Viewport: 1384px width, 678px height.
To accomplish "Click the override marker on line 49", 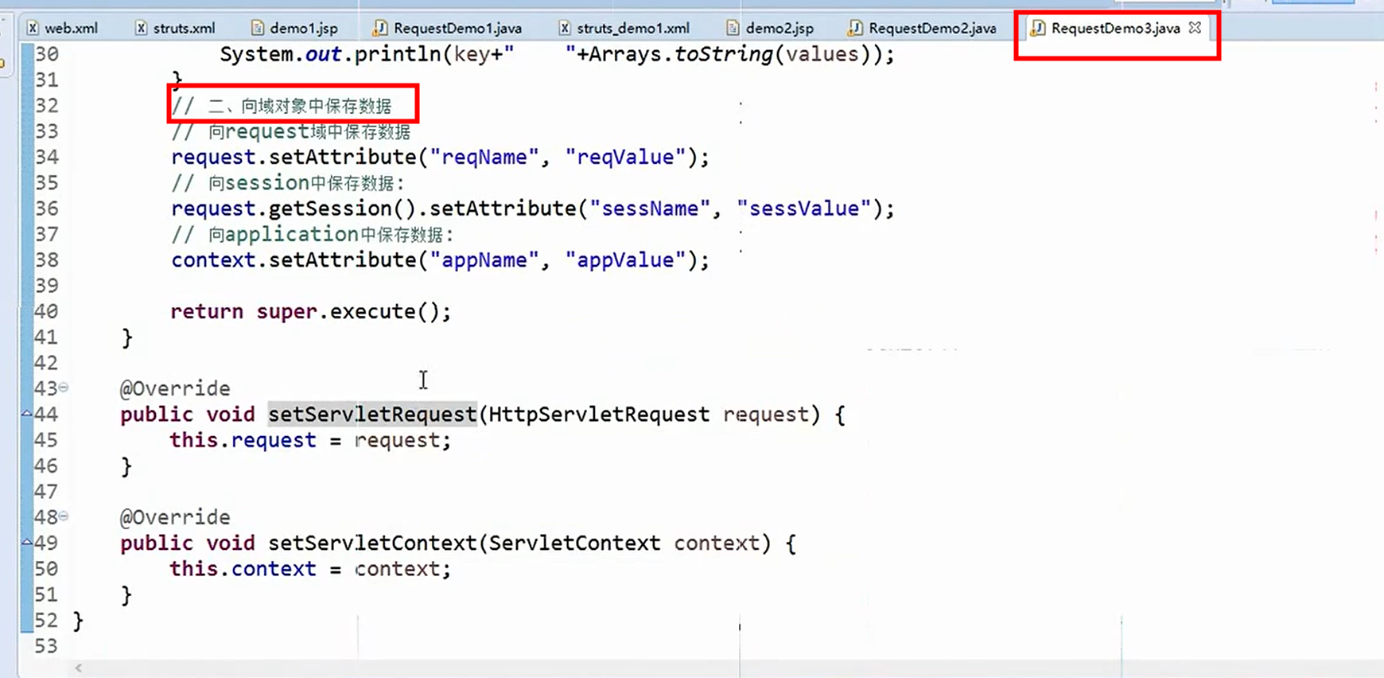I will (x=26, y=542).
